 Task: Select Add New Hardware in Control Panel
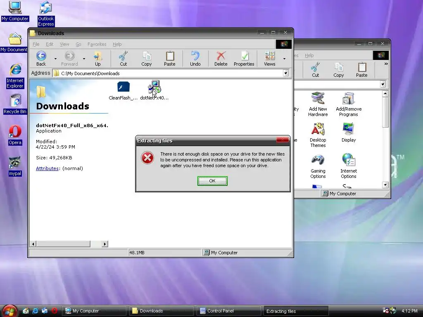pos(318,104)
